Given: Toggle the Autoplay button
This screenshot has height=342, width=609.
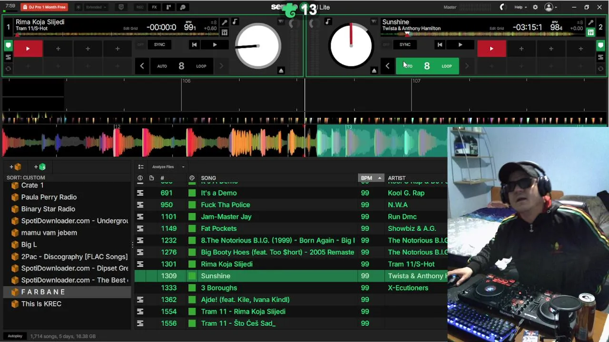Looking at the screenshot, I should (x=15, y=336).
